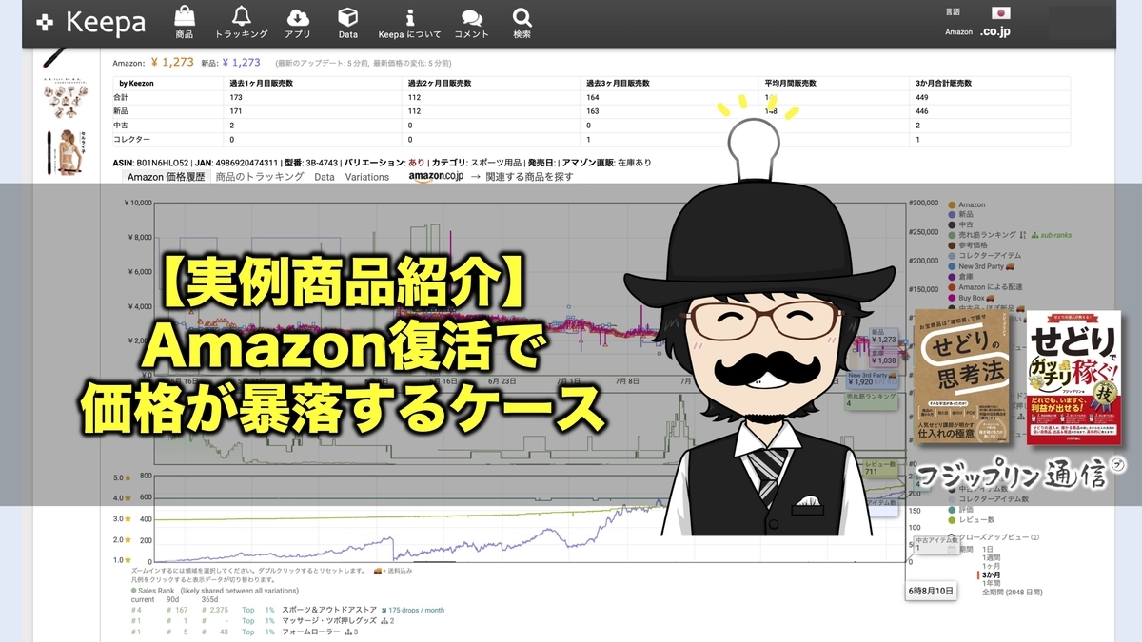Viewport: 1142px width, 642px height.
Task: Select the woman with roller thumbnail
Action: click(68, 152)
